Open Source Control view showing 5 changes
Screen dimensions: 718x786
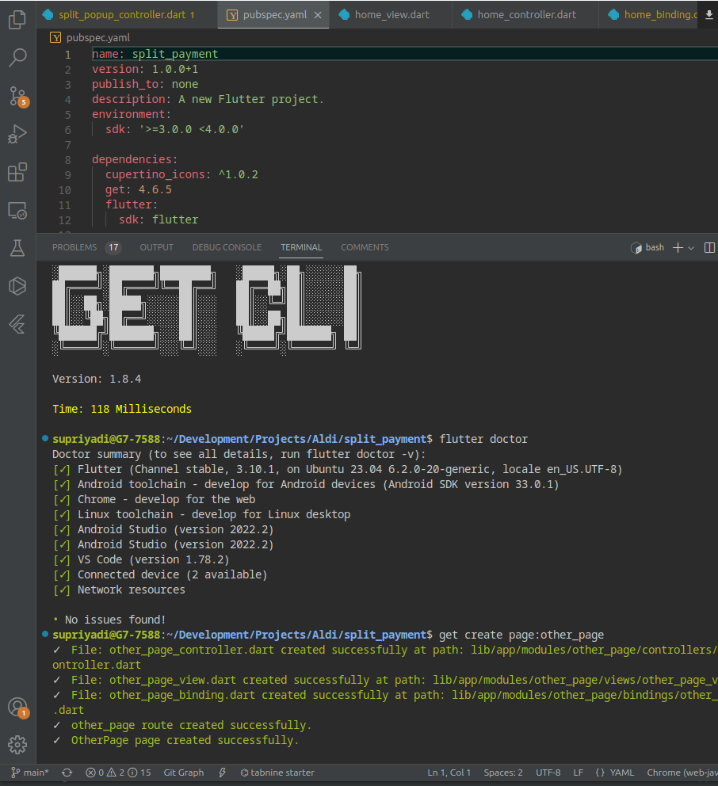click(x=17, y=96)
